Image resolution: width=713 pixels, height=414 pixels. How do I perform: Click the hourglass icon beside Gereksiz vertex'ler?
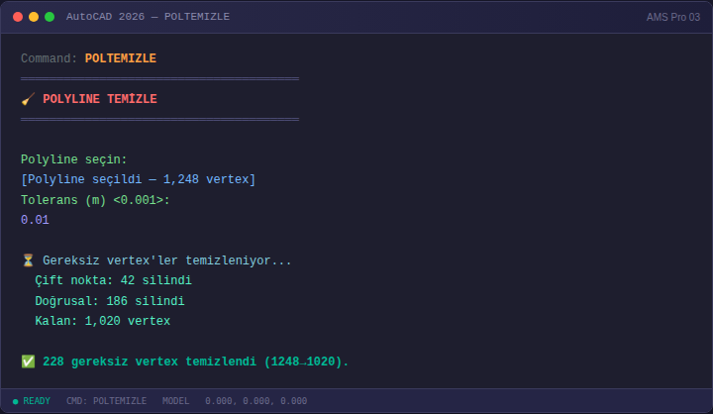tap(28, 260)
